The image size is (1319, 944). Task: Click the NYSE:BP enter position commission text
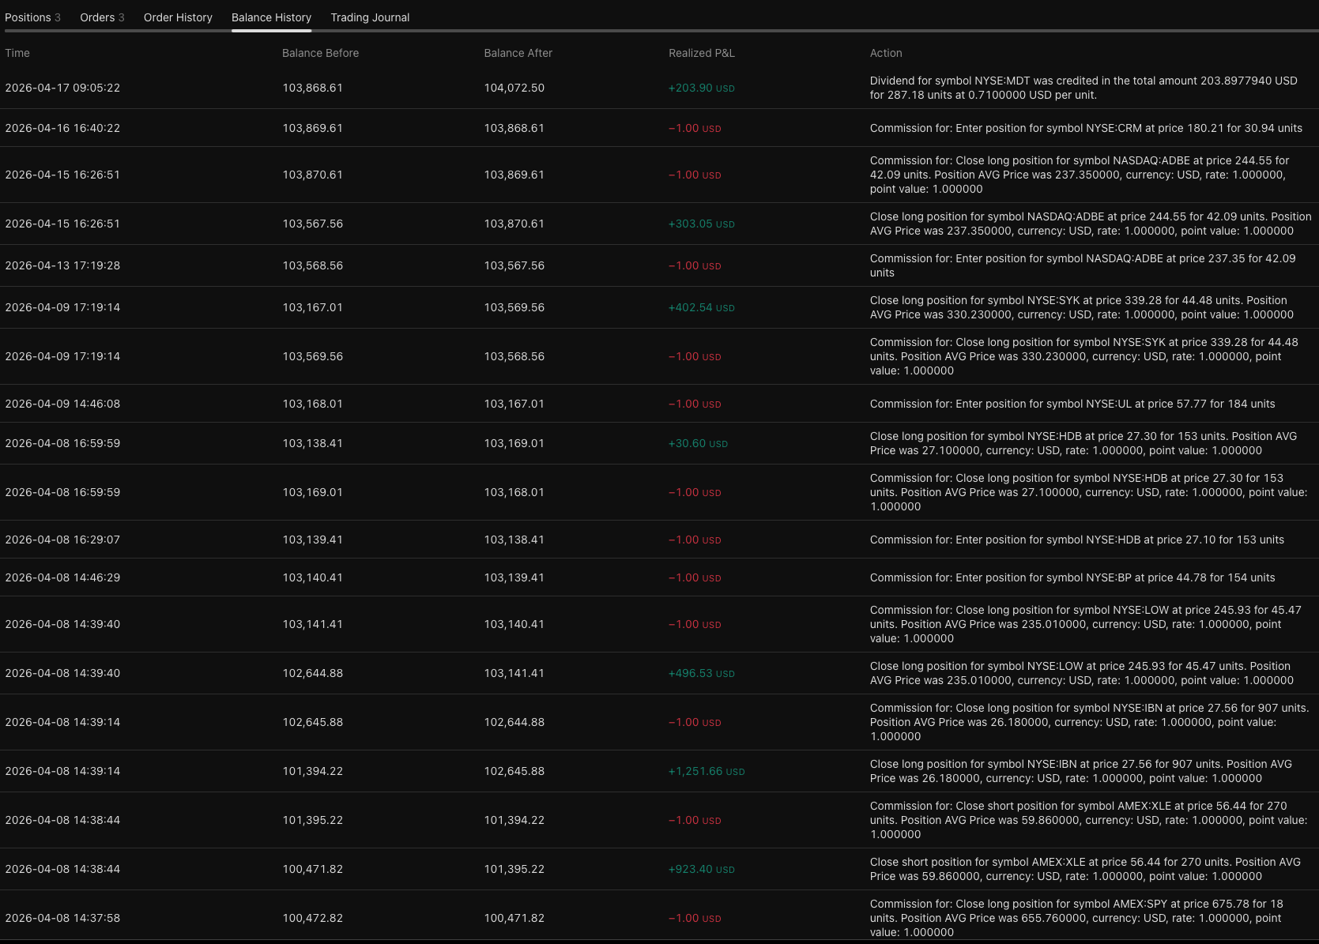coord(1072,577)
